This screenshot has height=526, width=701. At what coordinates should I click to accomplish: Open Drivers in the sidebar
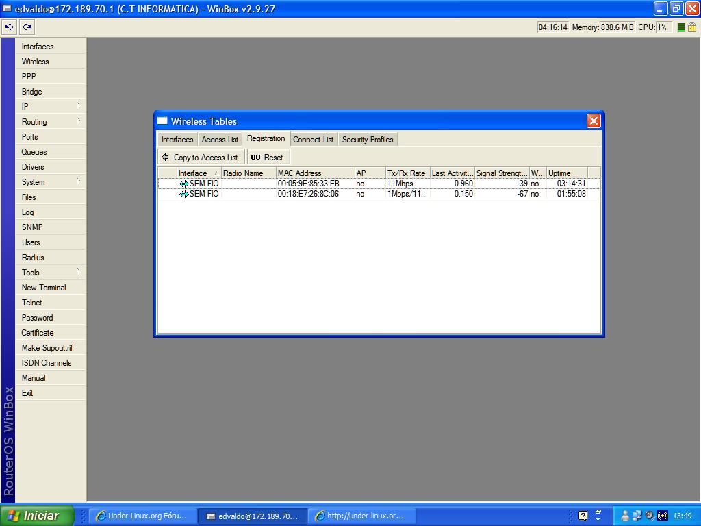pyautogui.click(x=51, y=167)
